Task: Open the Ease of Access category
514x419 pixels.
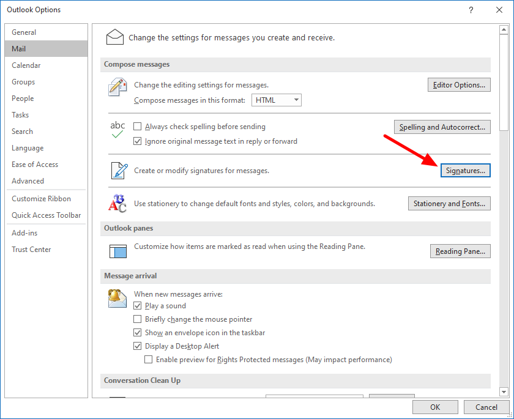Action: pos(47,165)
